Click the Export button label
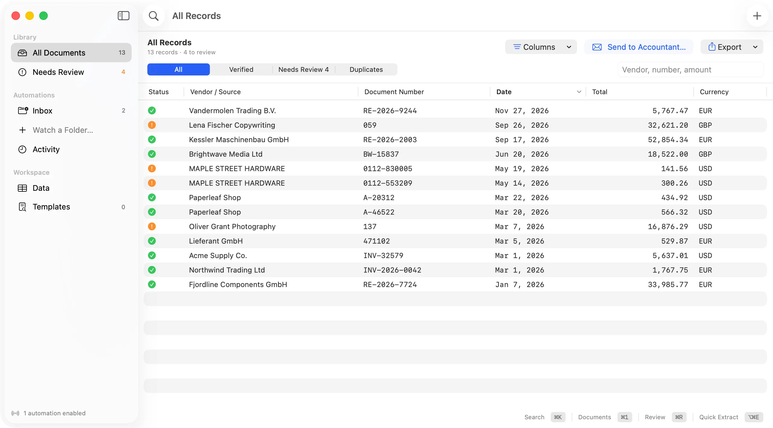The width and height of the screenshot is (773, 428). [729, 47]
